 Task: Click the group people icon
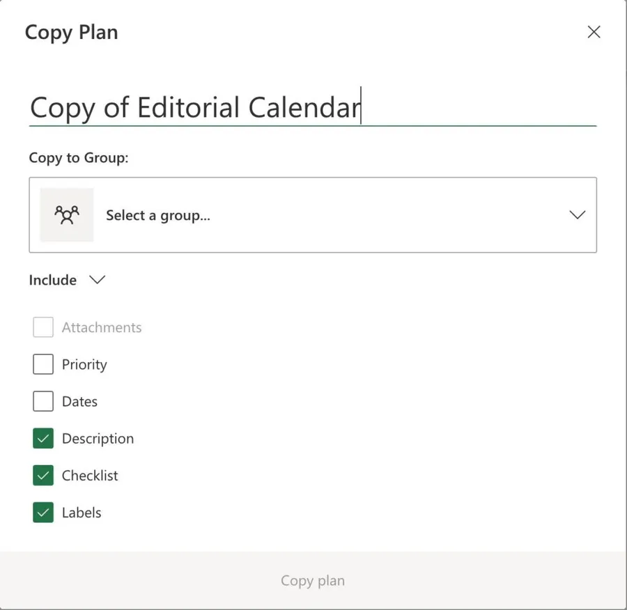click(67, 215)
